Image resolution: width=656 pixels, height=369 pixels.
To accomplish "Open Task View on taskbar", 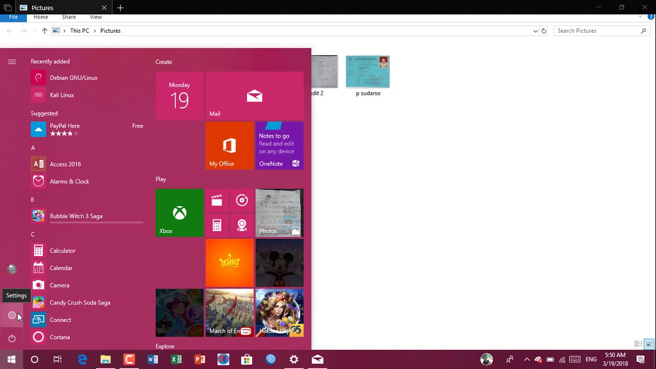I will (x=57, y=360).
